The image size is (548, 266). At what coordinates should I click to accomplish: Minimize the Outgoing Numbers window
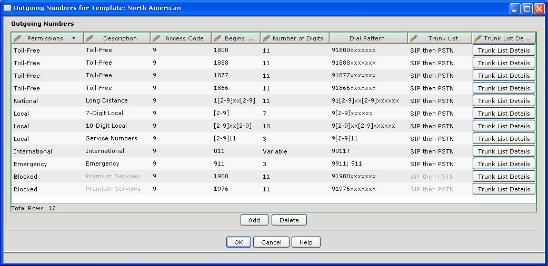515,8
